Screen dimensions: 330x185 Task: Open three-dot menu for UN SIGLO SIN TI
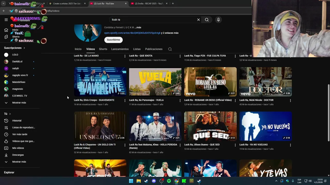pos(125,145)
